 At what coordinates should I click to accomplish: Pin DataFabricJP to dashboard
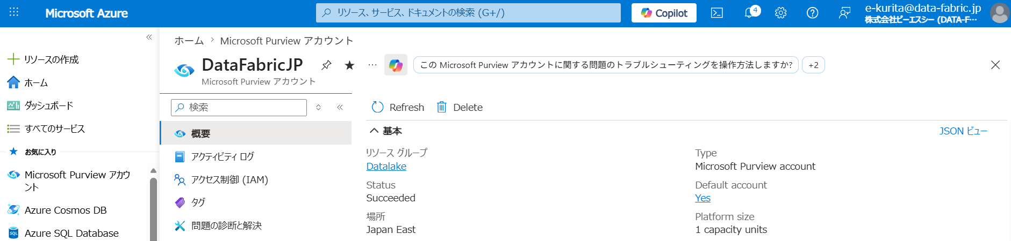tap(326, 65)
